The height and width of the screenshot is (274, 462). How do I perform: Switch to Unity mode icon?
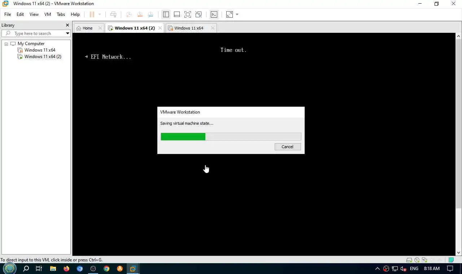199,14
